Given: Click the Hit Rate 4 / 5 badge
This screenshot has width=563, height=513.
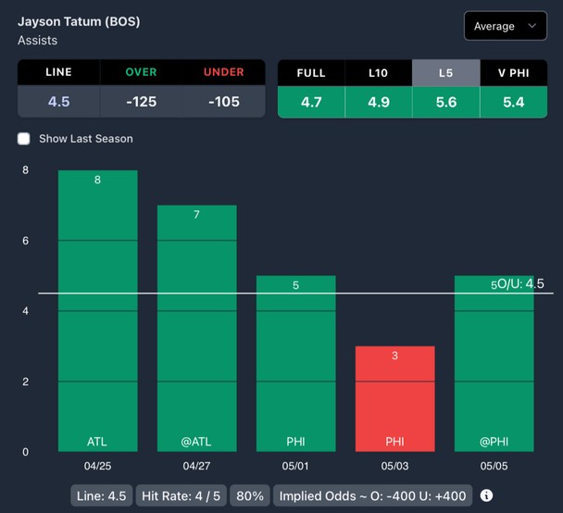Looking at the screenshot, I should (x=181, y=495).
